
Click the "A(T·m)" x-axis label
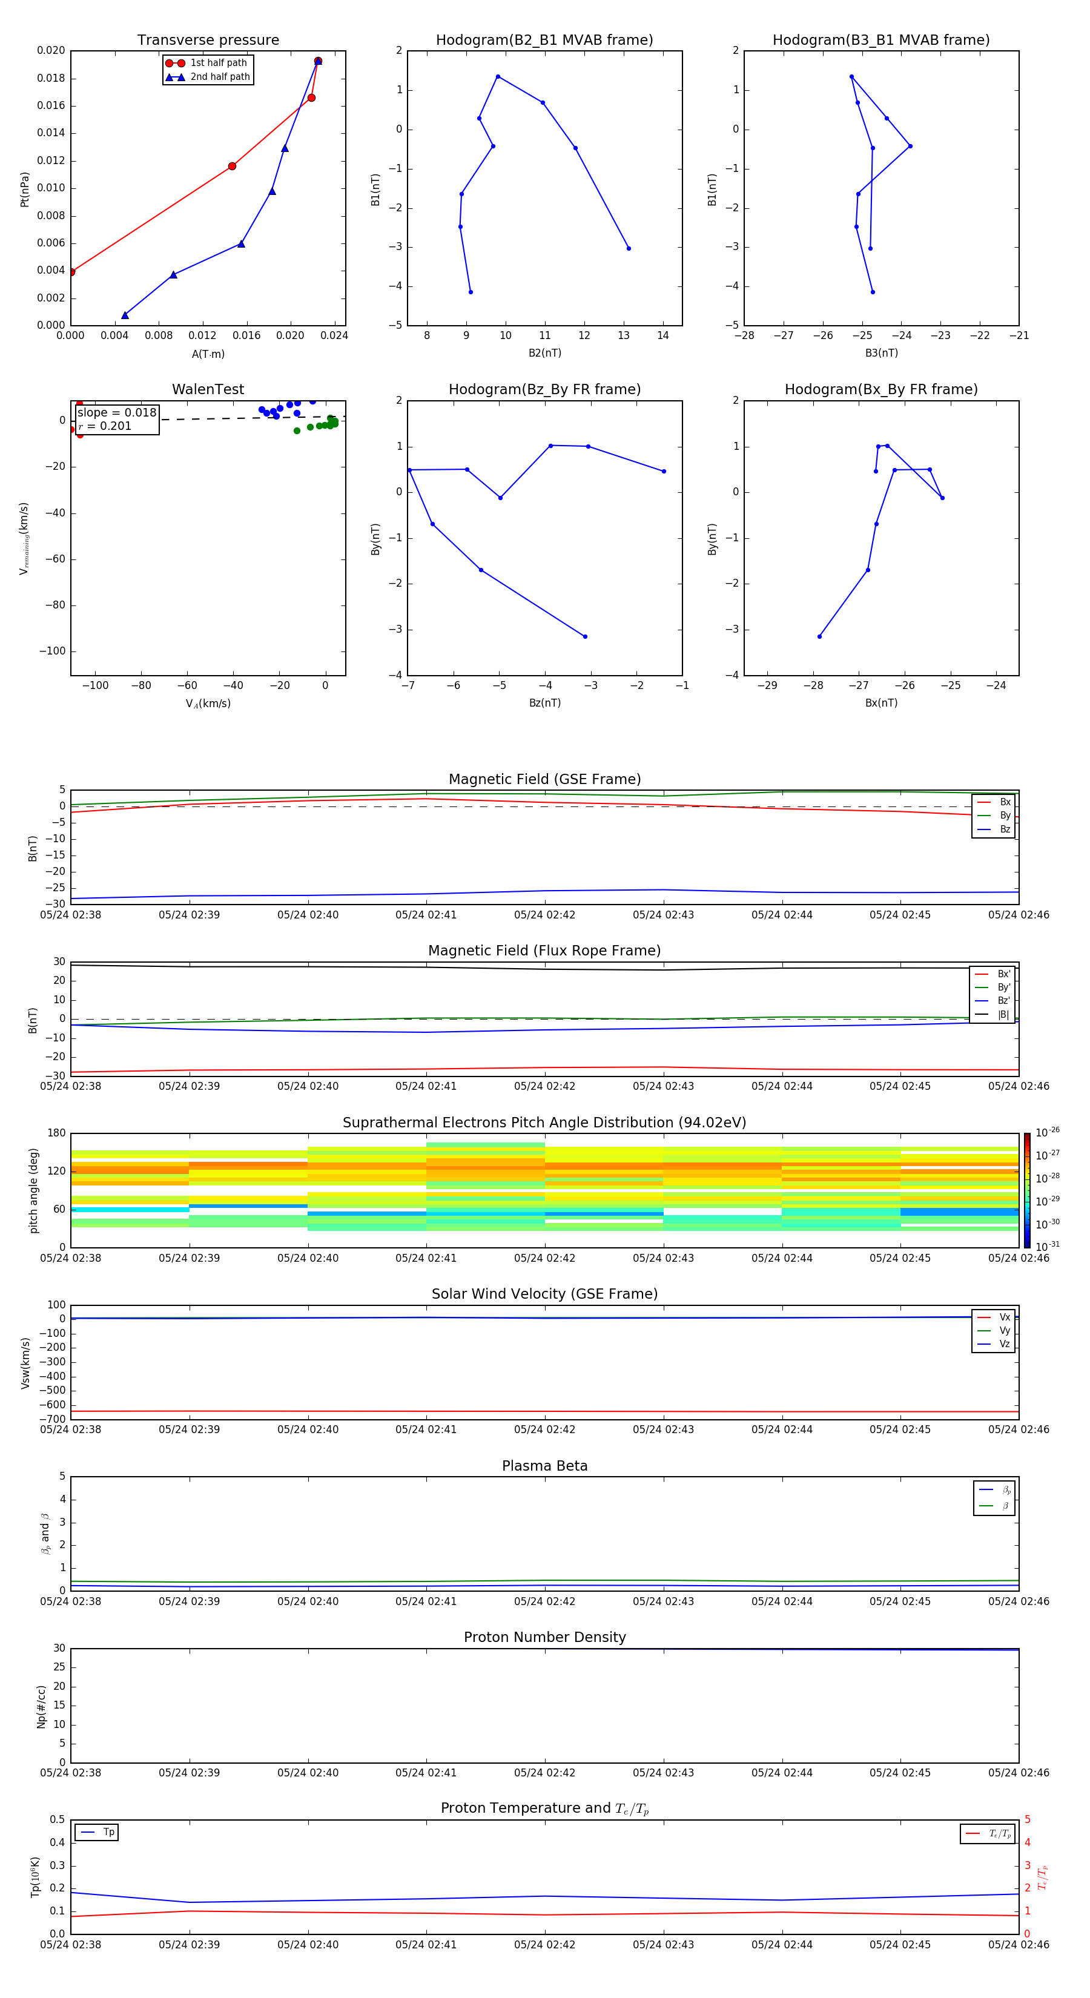click(208, 354)
